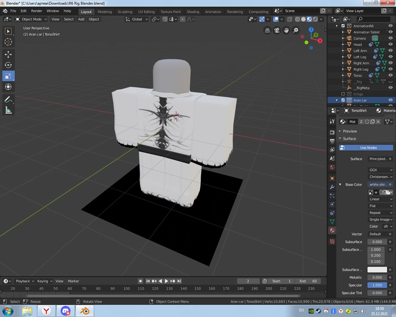Screen dimensions: 396x317
Task: Hide the Camera object in the outliner
Action: (391, 38)
